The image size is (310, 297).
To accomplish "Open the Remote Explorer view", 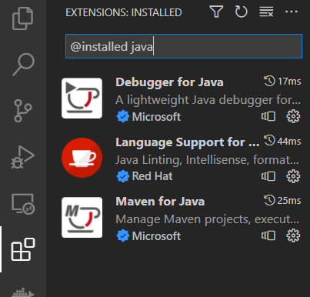I will 23,204.
